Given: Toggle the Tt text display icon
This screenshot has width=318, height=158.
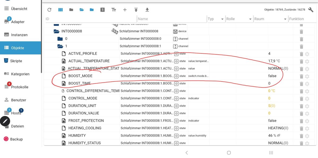Looking at the screenshot, I should coord(114,10).
